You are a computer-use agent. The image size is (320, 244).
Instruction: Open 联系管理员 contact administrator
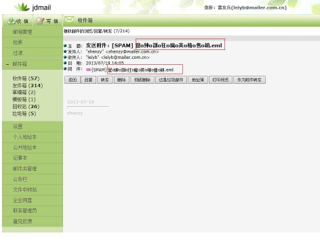click(x=24, y=211)
